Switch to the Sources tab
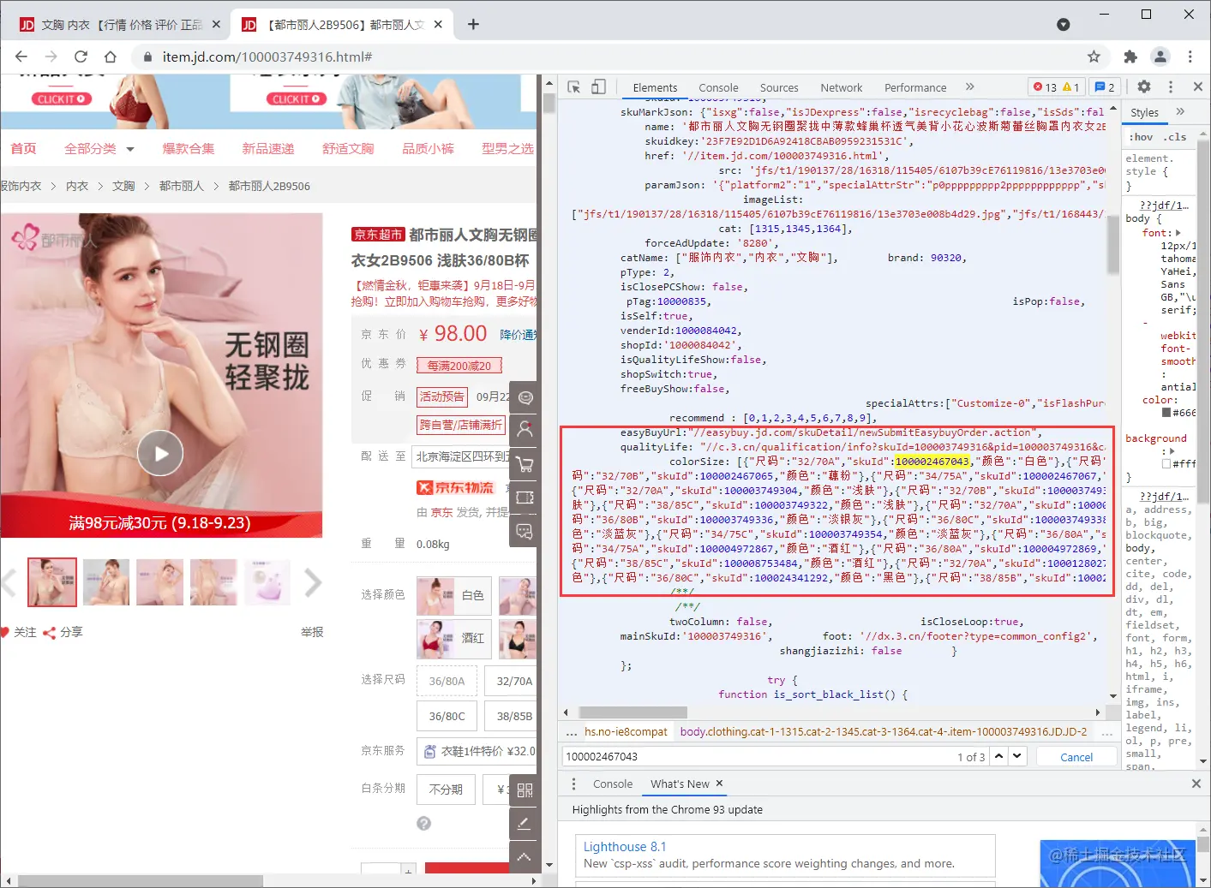Viewport: 1211px width, 888px height. (779, 87)
